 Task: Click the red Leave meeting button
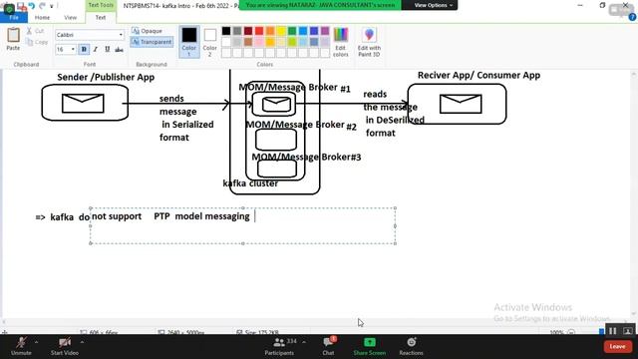617,346
